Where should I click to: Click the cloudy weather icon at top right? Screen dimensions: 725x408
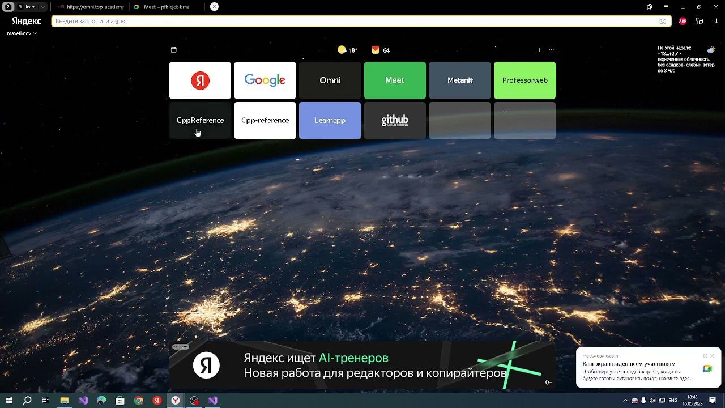pos(711,49)
